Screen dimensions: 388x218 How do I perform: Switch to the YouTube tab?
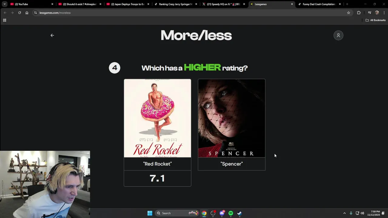pos(32,4)
